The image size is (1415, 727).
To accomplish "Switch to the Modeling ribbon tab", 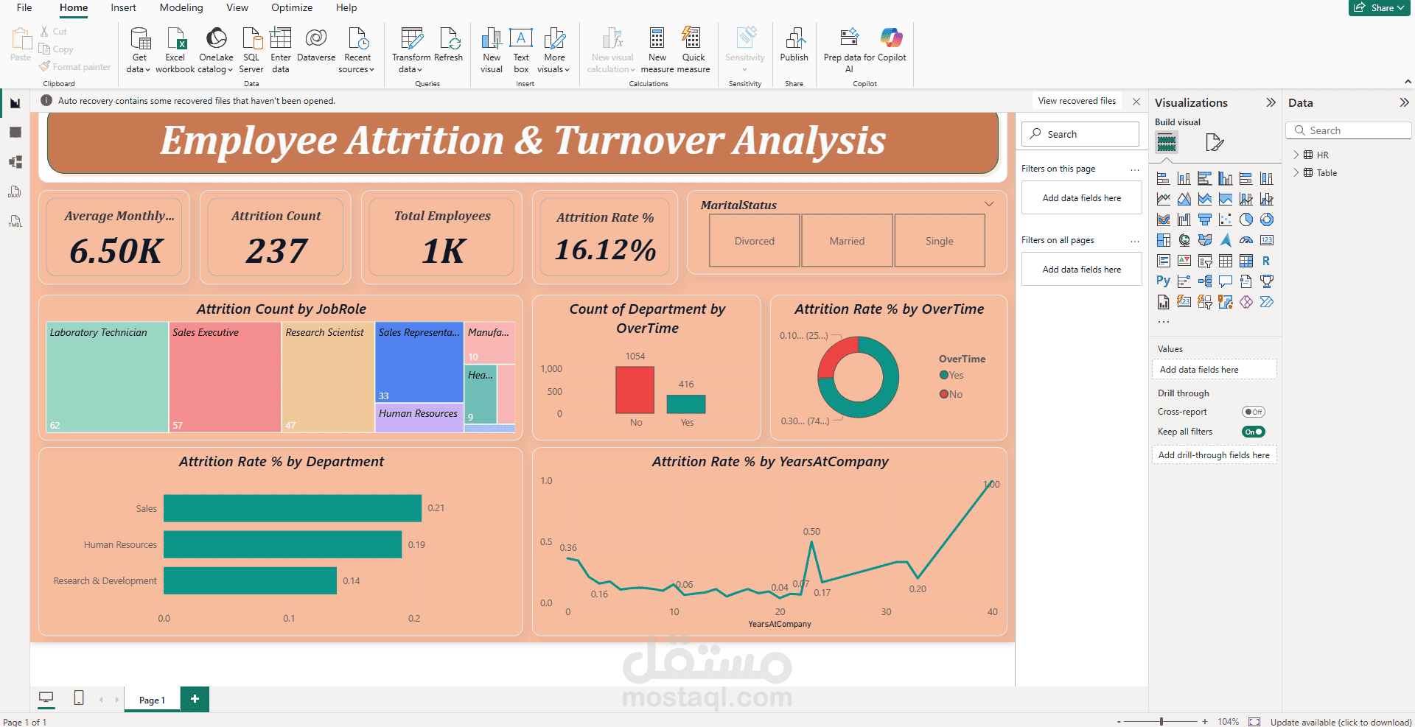I will [181, 7].
